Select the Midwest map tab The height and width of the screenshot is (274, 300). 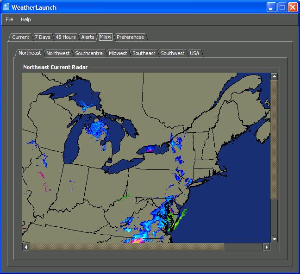point(118,53)
